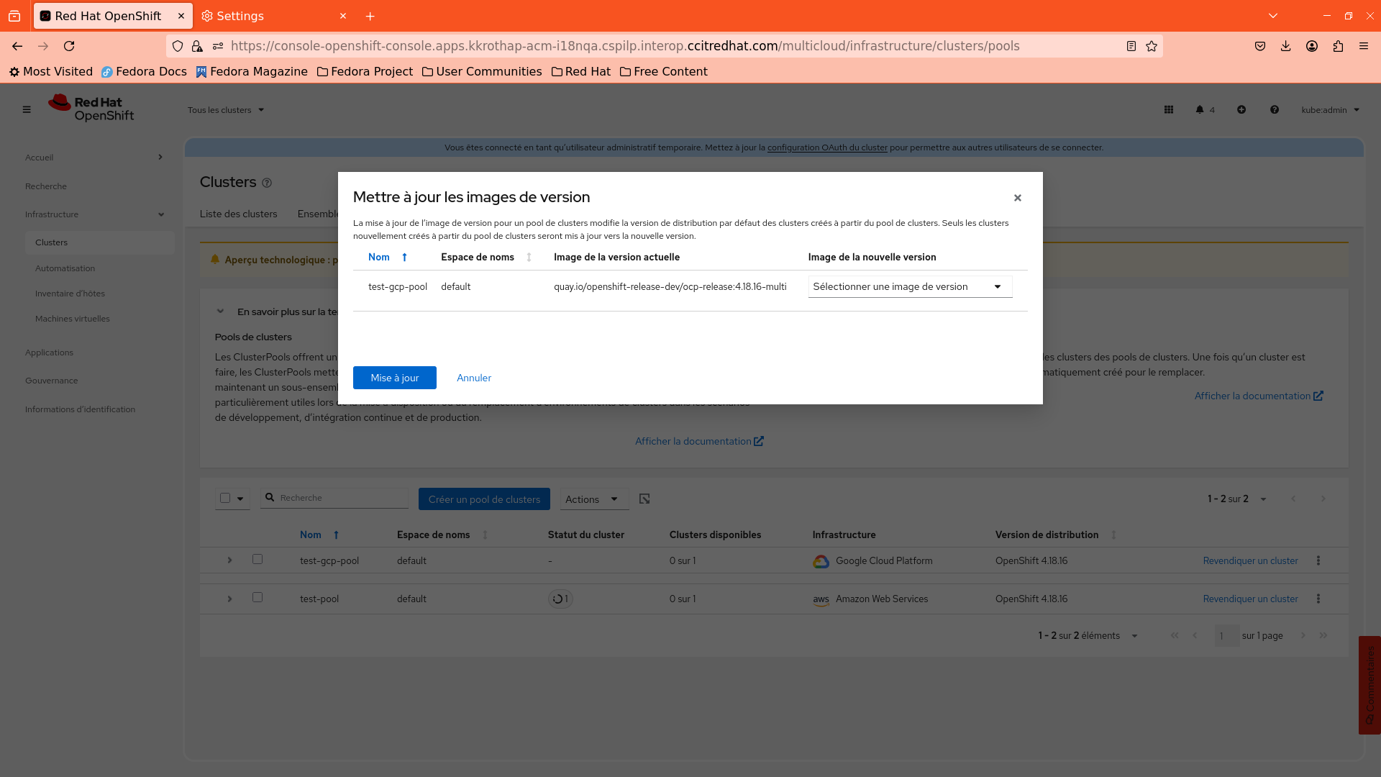Click Firefox reload page icon
Image resolution: width=1381 pixels, height=777 pixels.
pyautogui.click(x=69, y=46)
